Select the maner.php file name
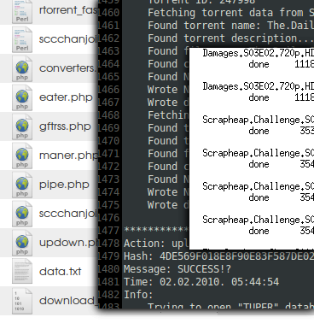This screenshot has width=314, height=335. pyautogui.click(x=68, y=156)
